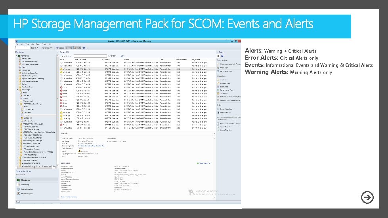Open the Overrides dropdown in toolbar
388x218 pixels.
point(47,48)
